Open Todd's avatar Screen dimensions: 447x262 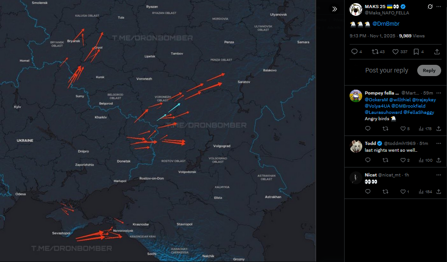point(356,146)
